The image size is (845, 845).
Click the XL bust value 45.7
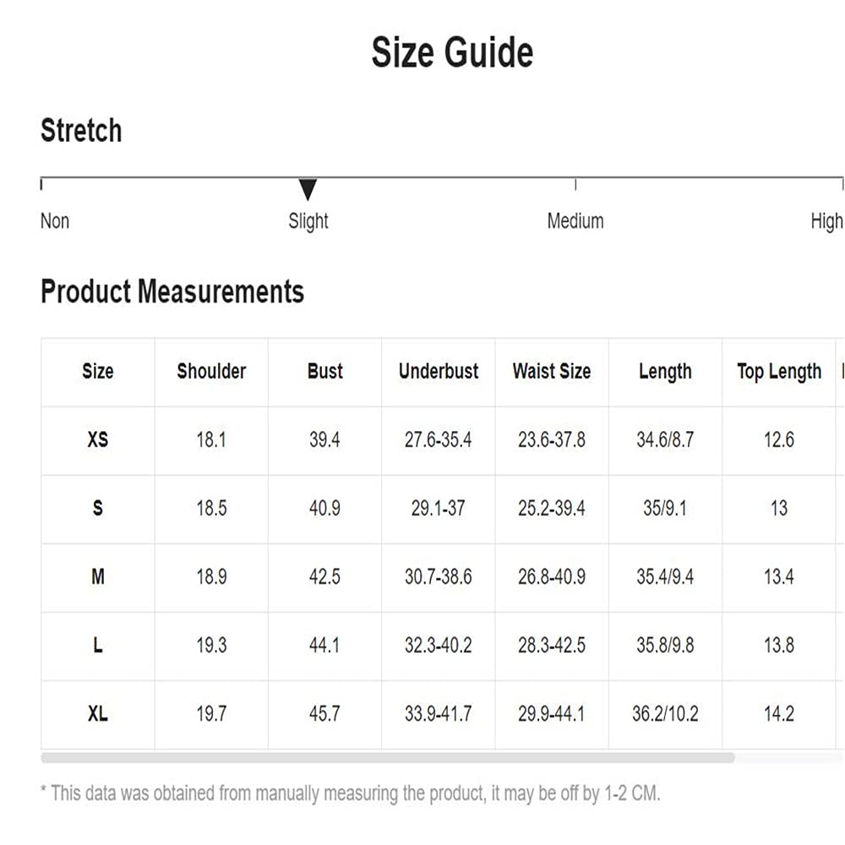click(x=324, y=713)
